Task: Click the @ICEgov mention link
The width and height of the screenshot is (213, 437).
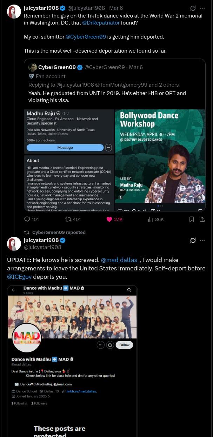Action: tap(19, 277)
